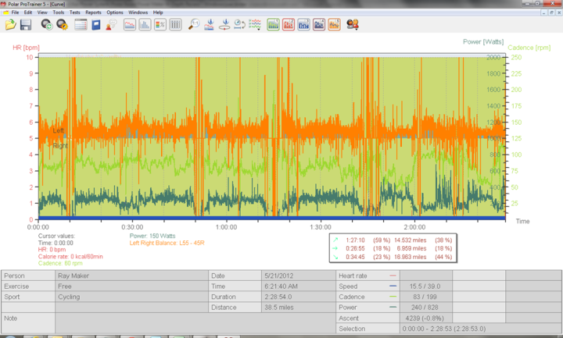Open the Options menu
563x338 pixels.
click(115, 12)
